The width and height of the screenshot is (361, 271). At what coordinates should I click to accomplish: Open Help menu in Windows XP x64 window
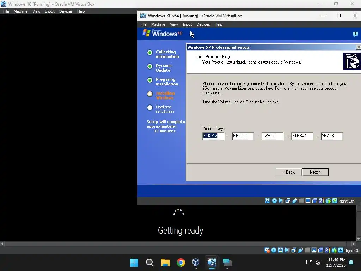coord(218,24)
